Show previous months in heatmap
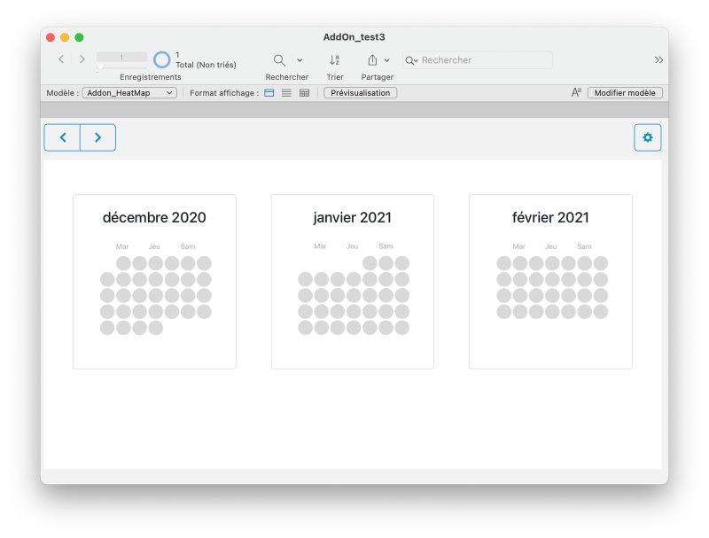The height and width of the screenshot is (538, 709). point(62,137)
